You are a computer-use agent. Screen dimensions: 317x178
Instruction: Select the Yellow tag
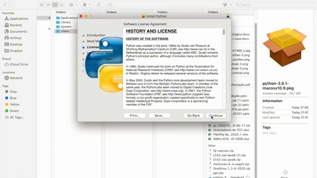[14, 104]
